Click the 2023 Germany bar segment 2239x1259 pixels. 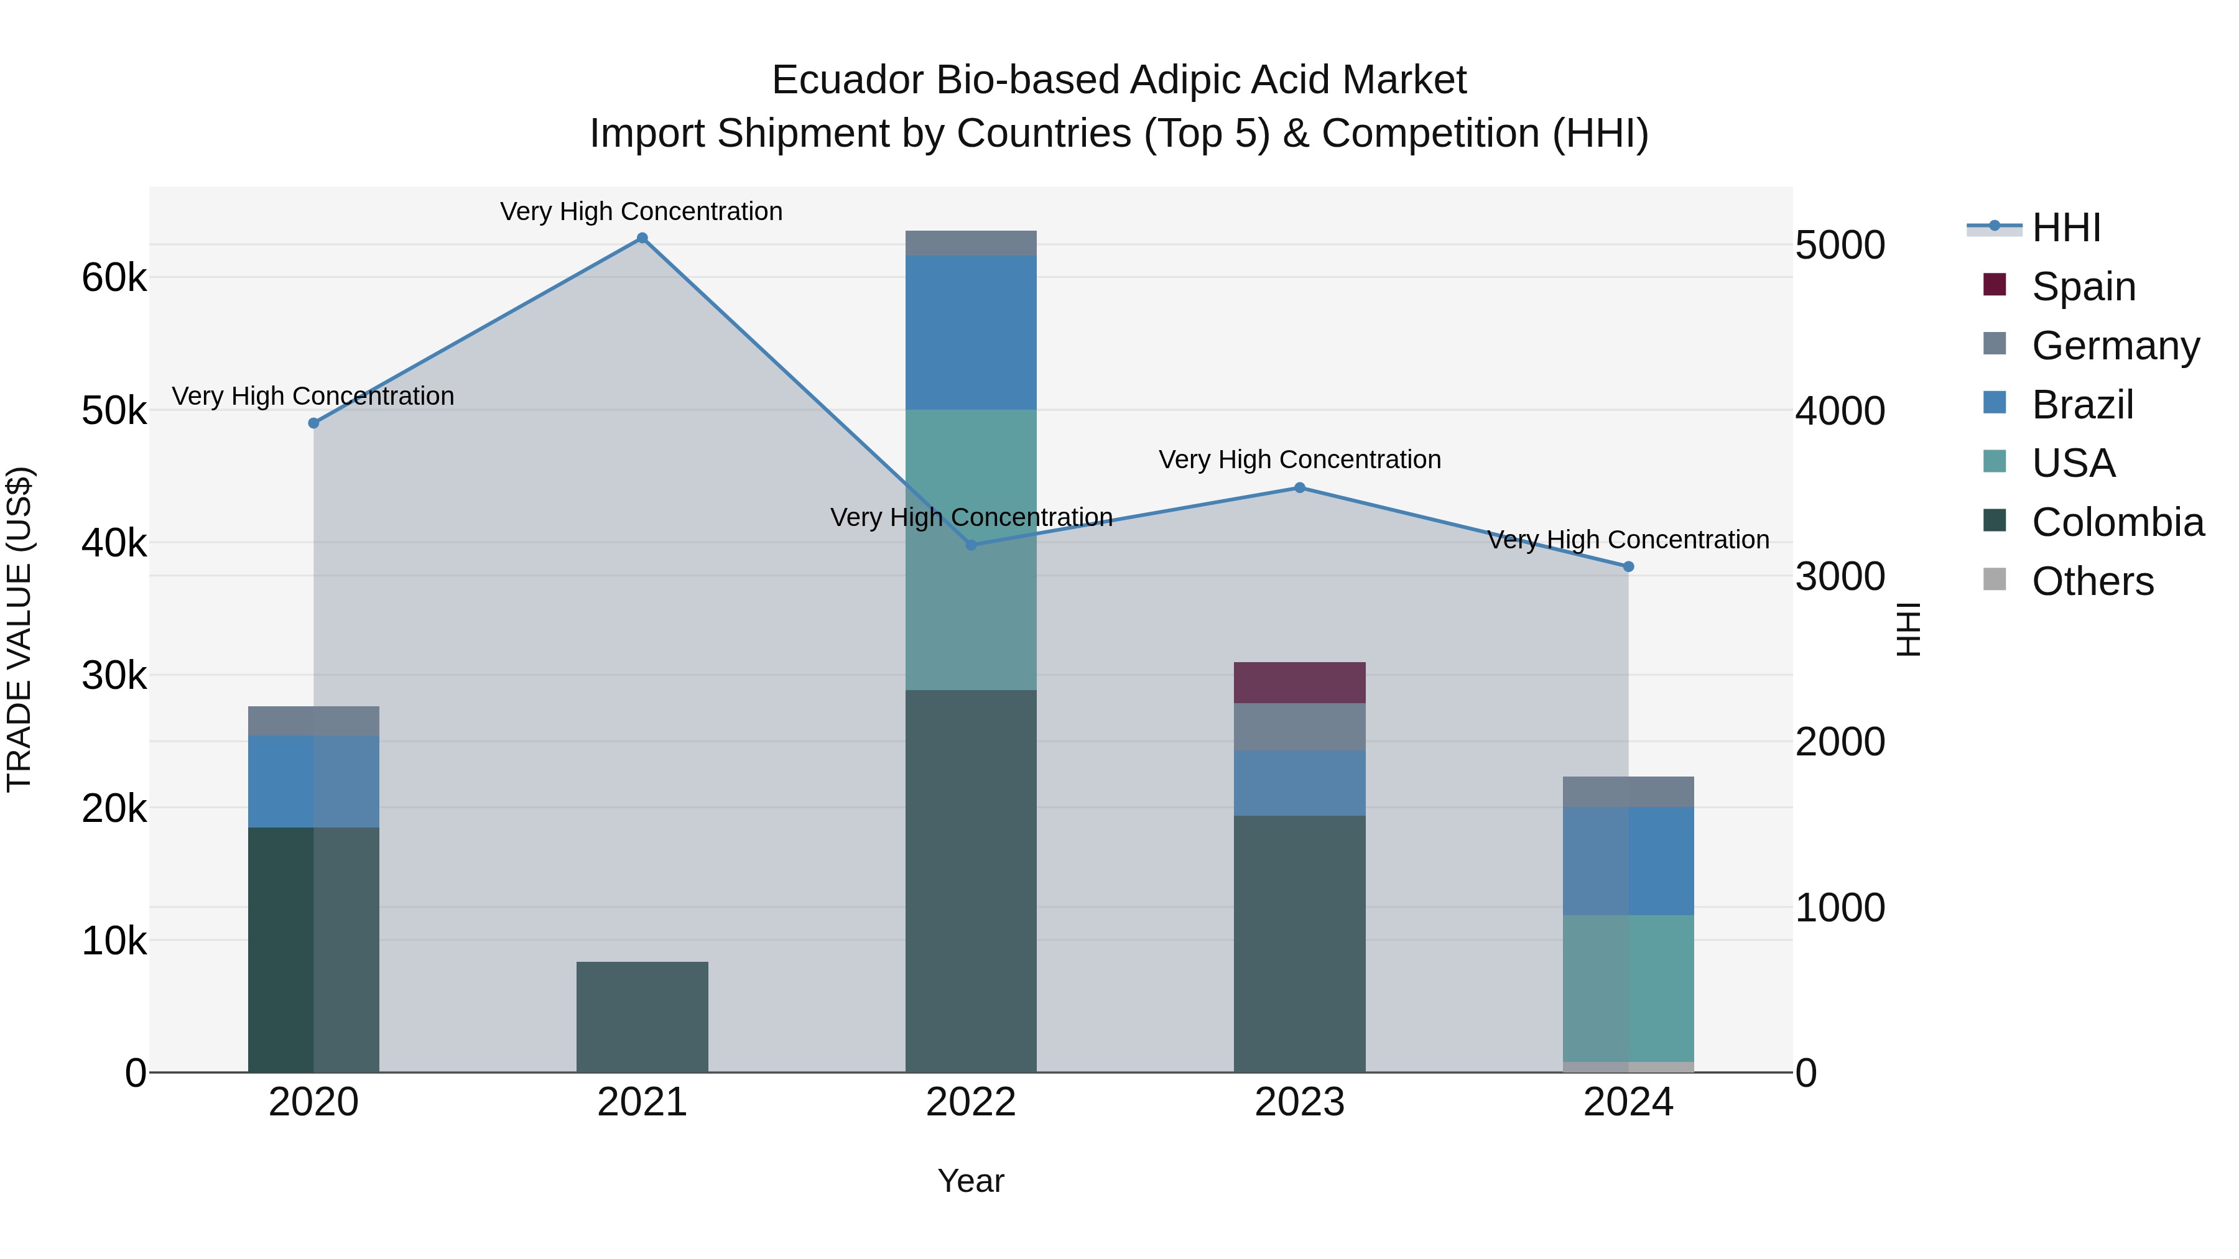coord(1299,727)
